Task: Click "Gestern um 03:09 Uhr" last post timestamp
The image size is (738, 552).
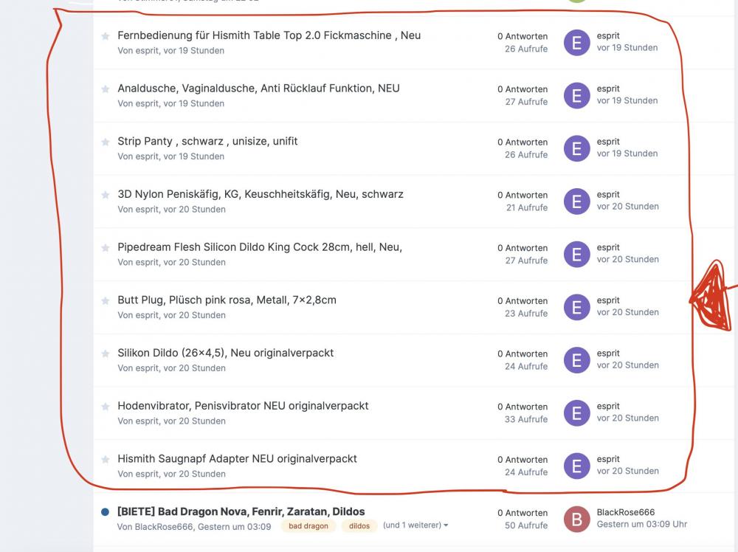Action: (641, 524)
